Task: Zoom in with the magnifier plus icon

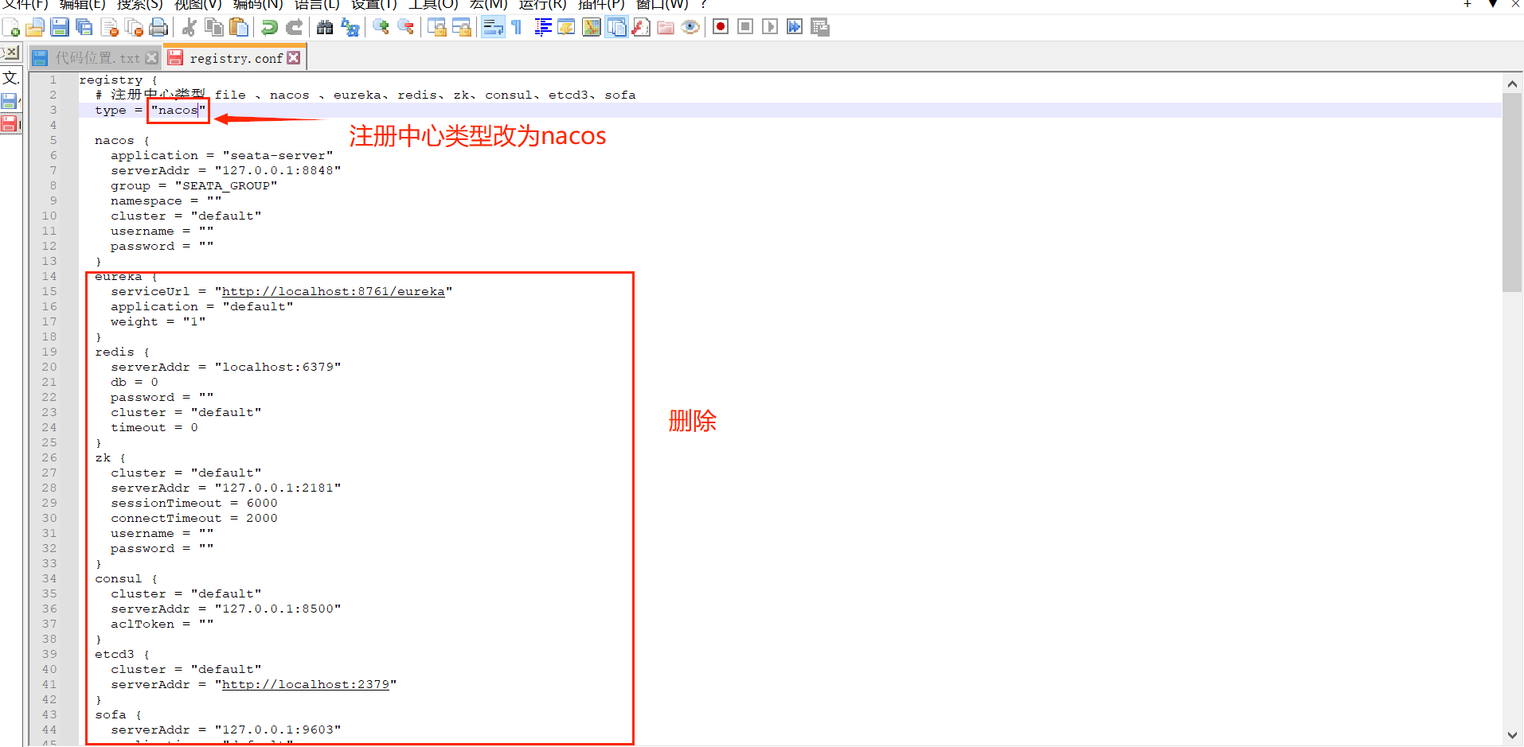Action: (x=381, y=28)
